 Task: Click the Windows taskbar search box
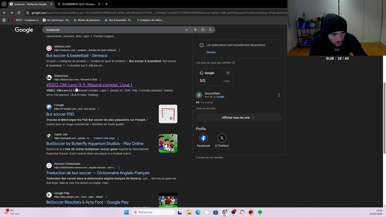click(153, 212)
